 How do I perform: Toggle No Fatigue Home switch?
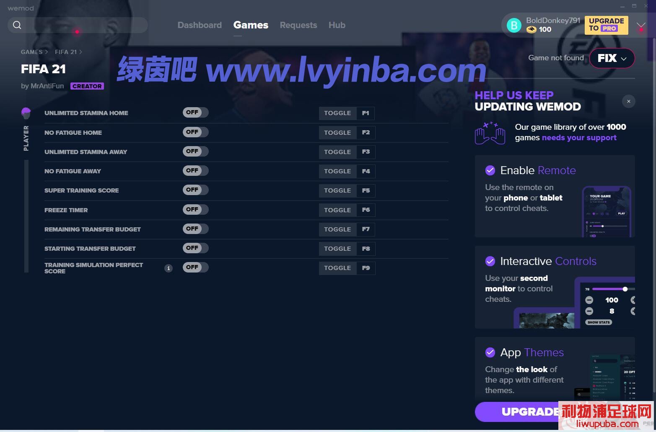click(195, 132)
